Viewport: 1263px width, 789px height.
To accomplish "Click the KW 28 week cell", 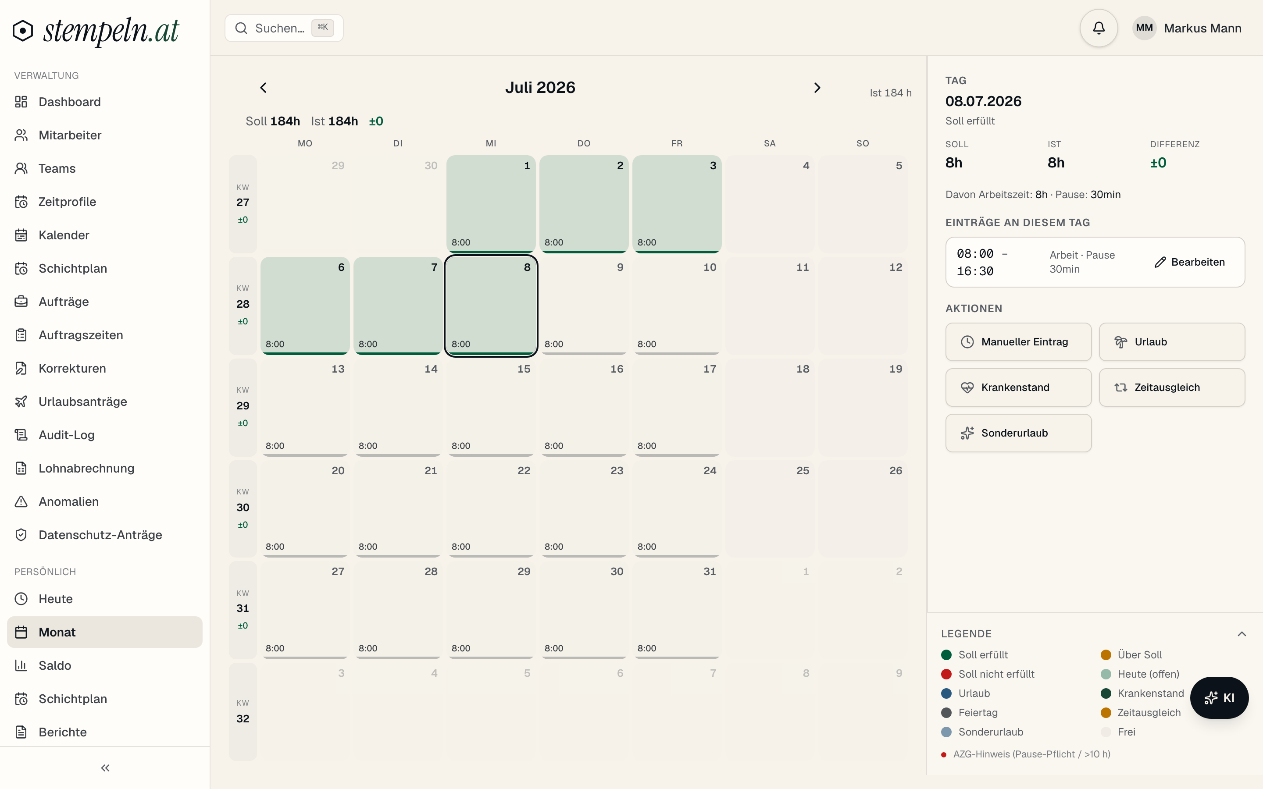I will click(243, 306).
